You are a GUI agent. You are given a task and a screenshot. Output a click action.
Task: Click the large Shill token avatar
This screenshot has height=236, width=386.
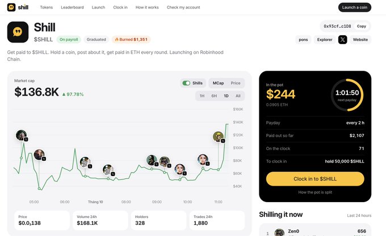tap(18, 32)
